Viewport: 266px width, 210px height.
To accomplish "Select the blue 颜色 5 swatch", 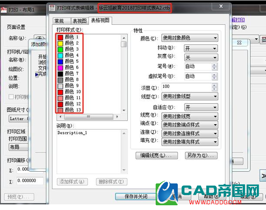I will [x=60, y=61].
